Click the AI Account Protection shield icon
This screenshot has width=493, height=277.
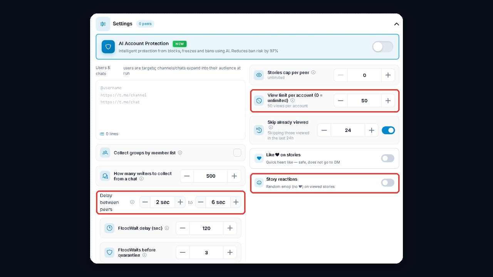(108, 47)
